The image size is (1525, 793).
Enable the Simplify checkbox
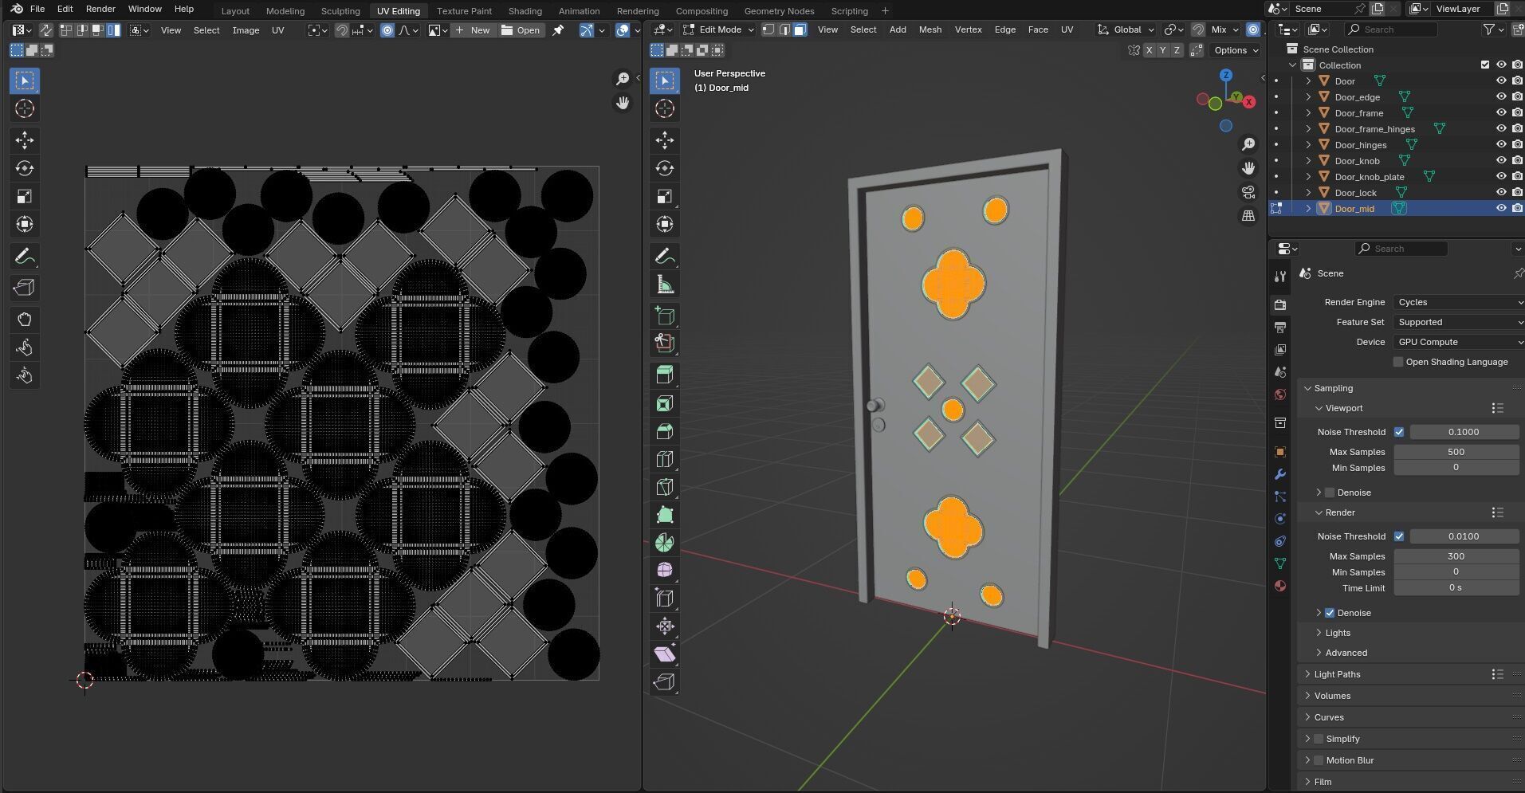1319,739
